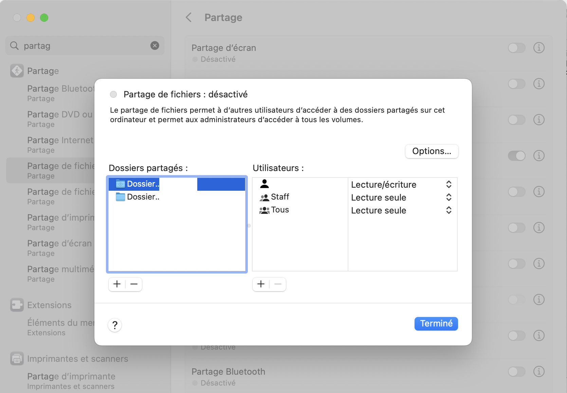Image resolution: width=567 pixels, height=393 pixels.
Task: Select the Staff user row
Action: pos(280,197)
